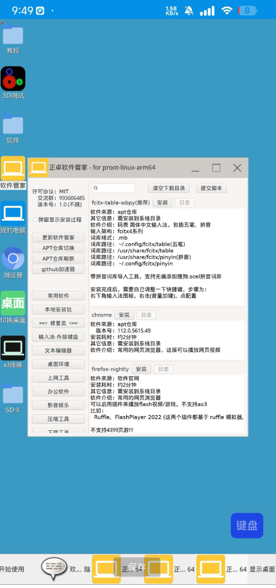Enable 弹窗显示安装过程 checkbox
The image size is (276, 588).
(35, 220)
